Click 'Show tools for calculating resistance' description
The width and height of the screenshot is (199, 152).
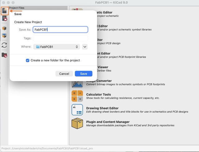click(x=123, y=98)
